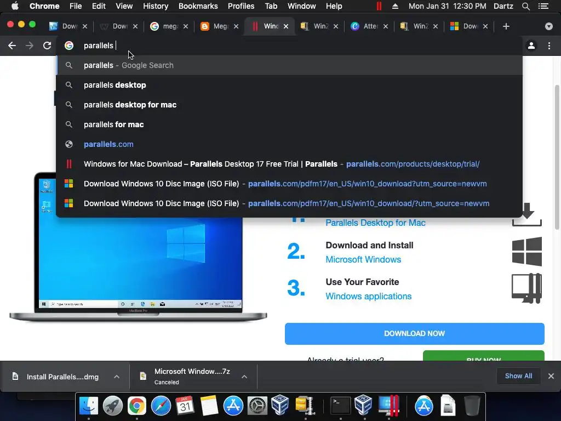The image size is (561, 421).
Task: Choose the parallels.com URL suggestion
Action: 289,144
